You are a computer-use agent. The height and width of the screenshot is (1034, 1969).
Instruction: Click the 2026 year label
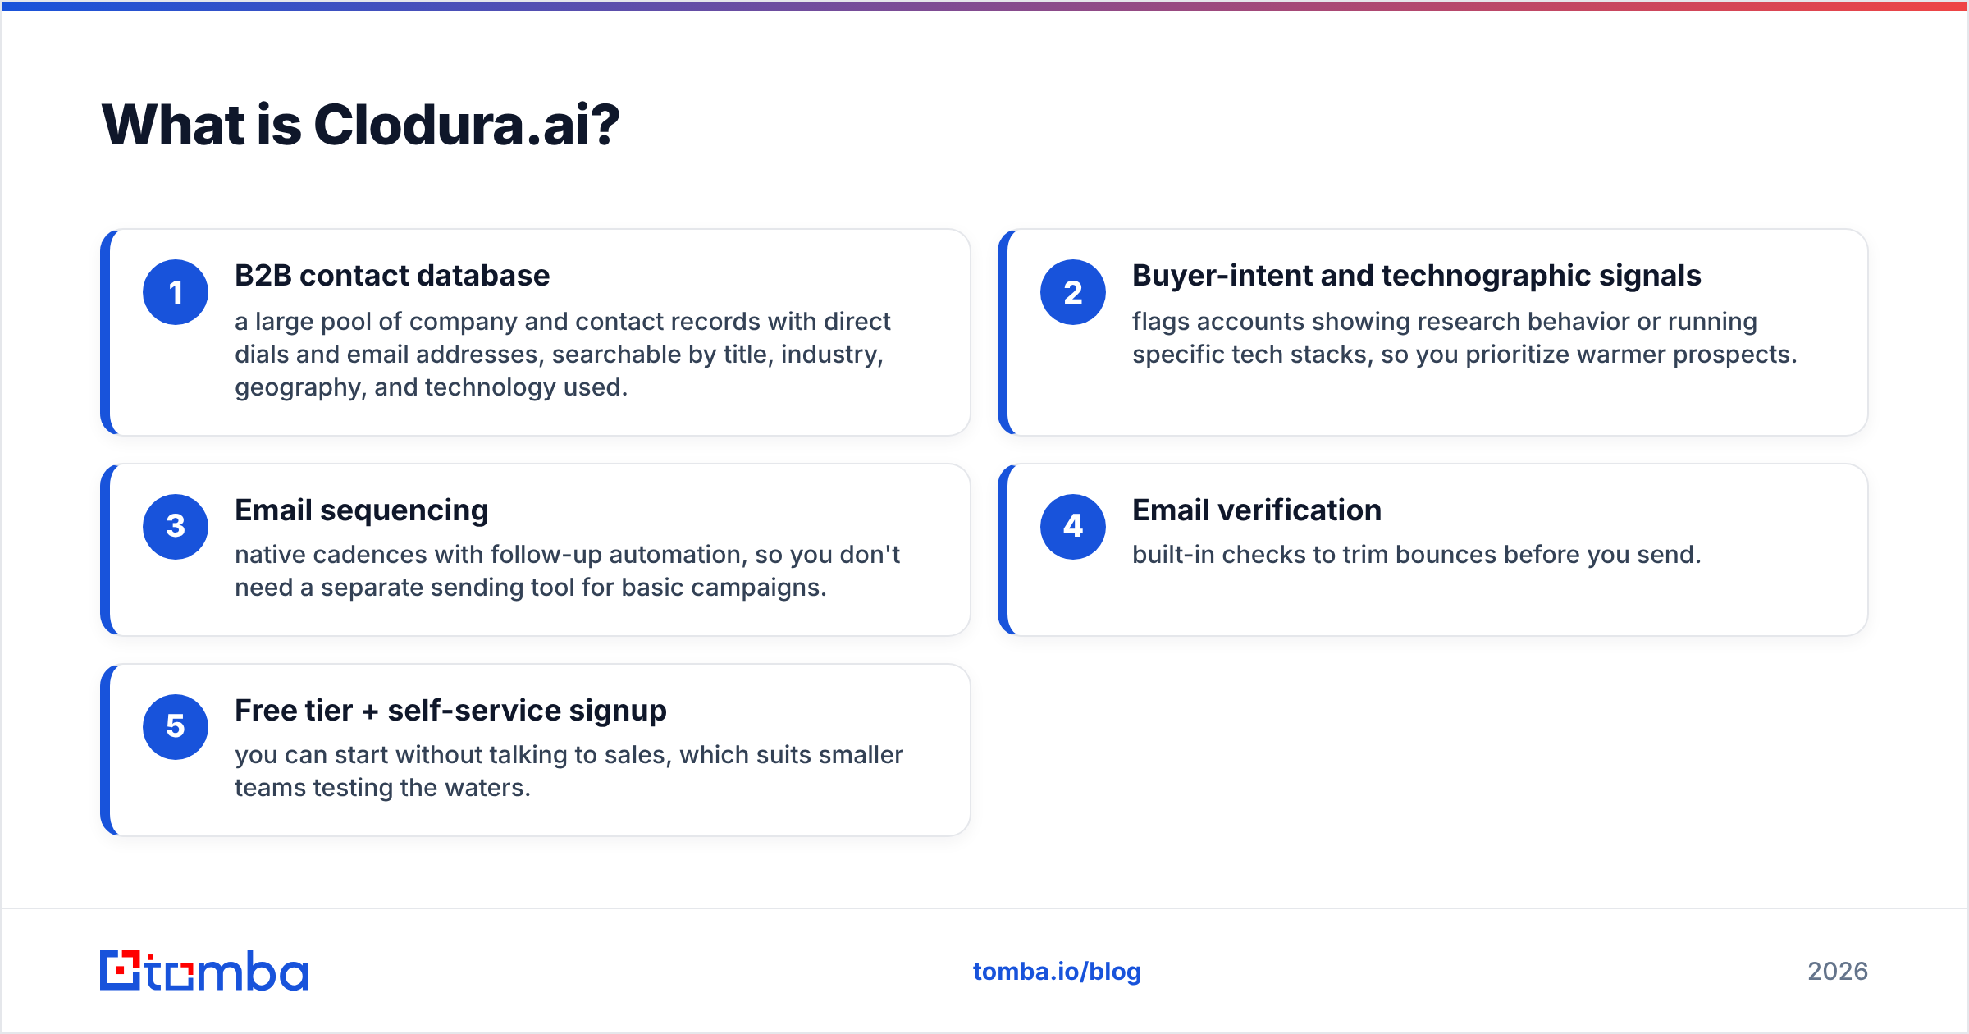[1838, 972]
